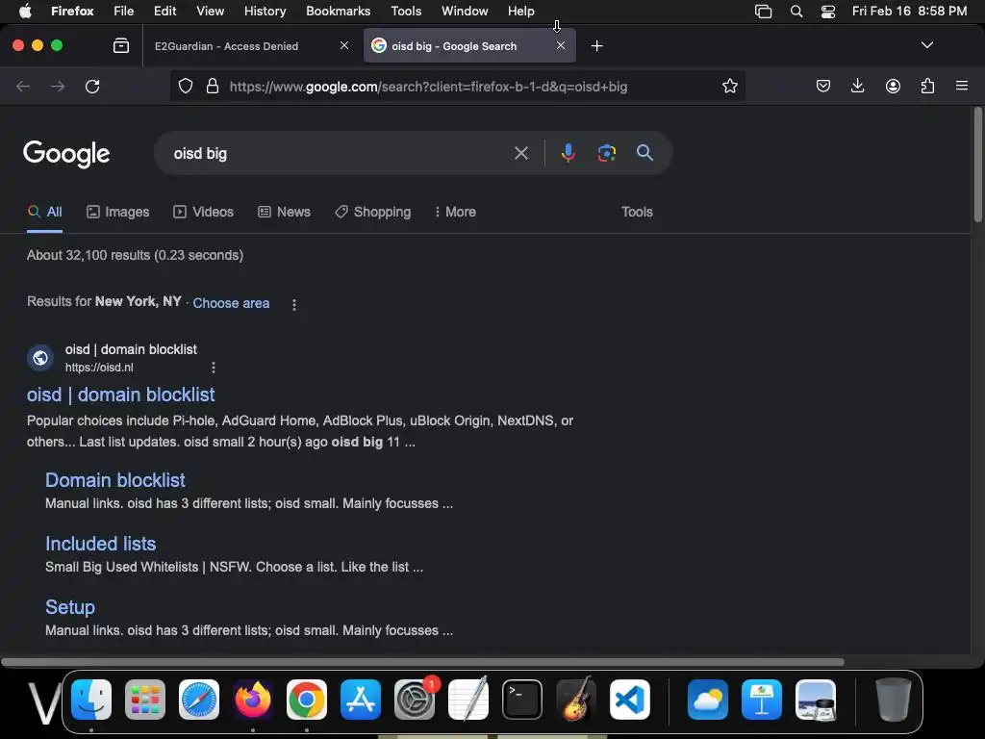This screenshot has width=985, height=739.
Task: Open the File menu
Action: point(123,12)
